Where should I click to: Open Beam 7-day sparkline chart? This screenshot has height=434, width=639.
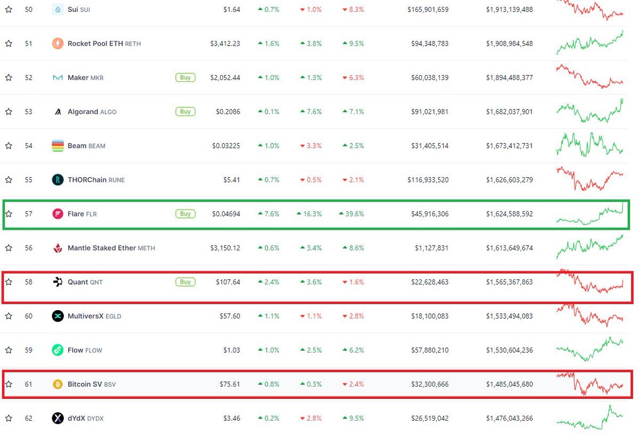point(589,145)
